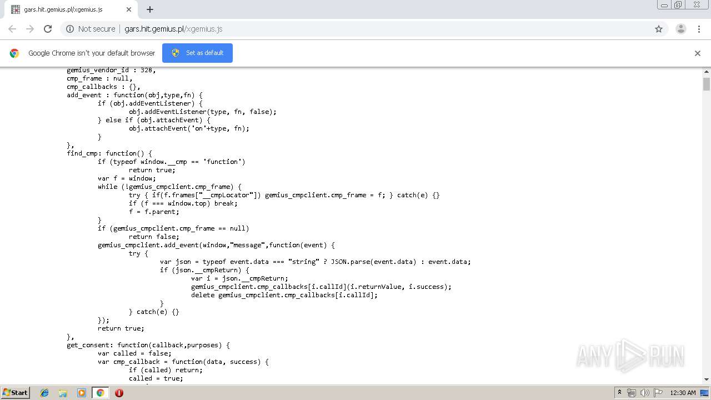This screenshot has width=711, height=400.
Task: Go forward using the browser forward arrow
Action: tap(30, 29)
